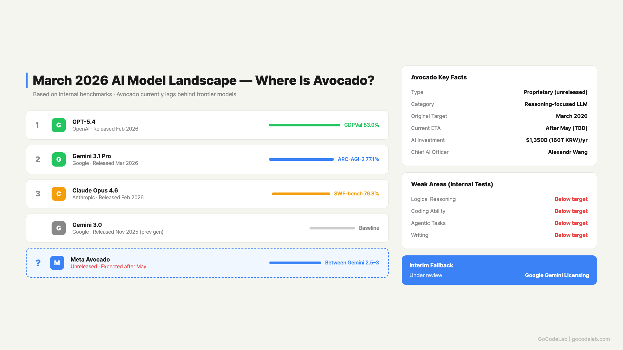Click the blue question mark rank icon

tap(38, 263)
